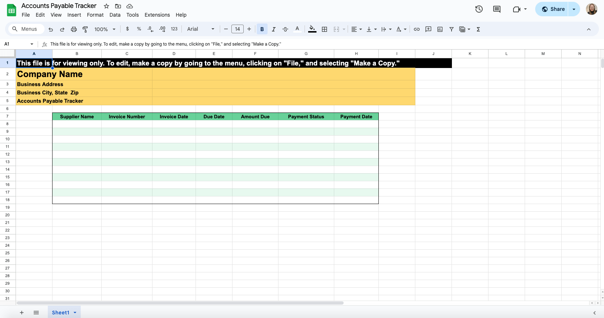
Task: Open the Extensions menu
Action: click(157, 15)
